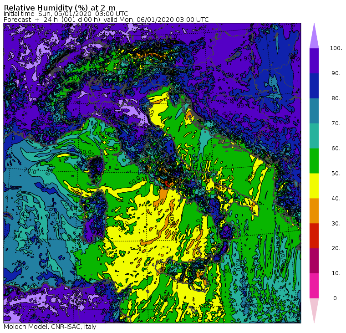Click the 40-50 yellow colorbar segment
Screen dimensions: 346x333
314,186
